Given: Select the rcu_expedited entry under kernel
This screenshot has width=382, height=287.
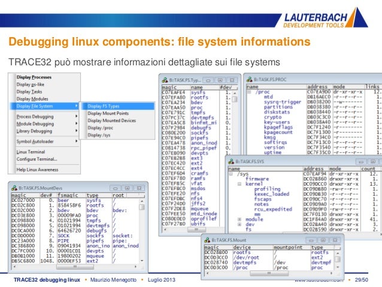Looking at the screenshot, I should (x=273, y=209).
